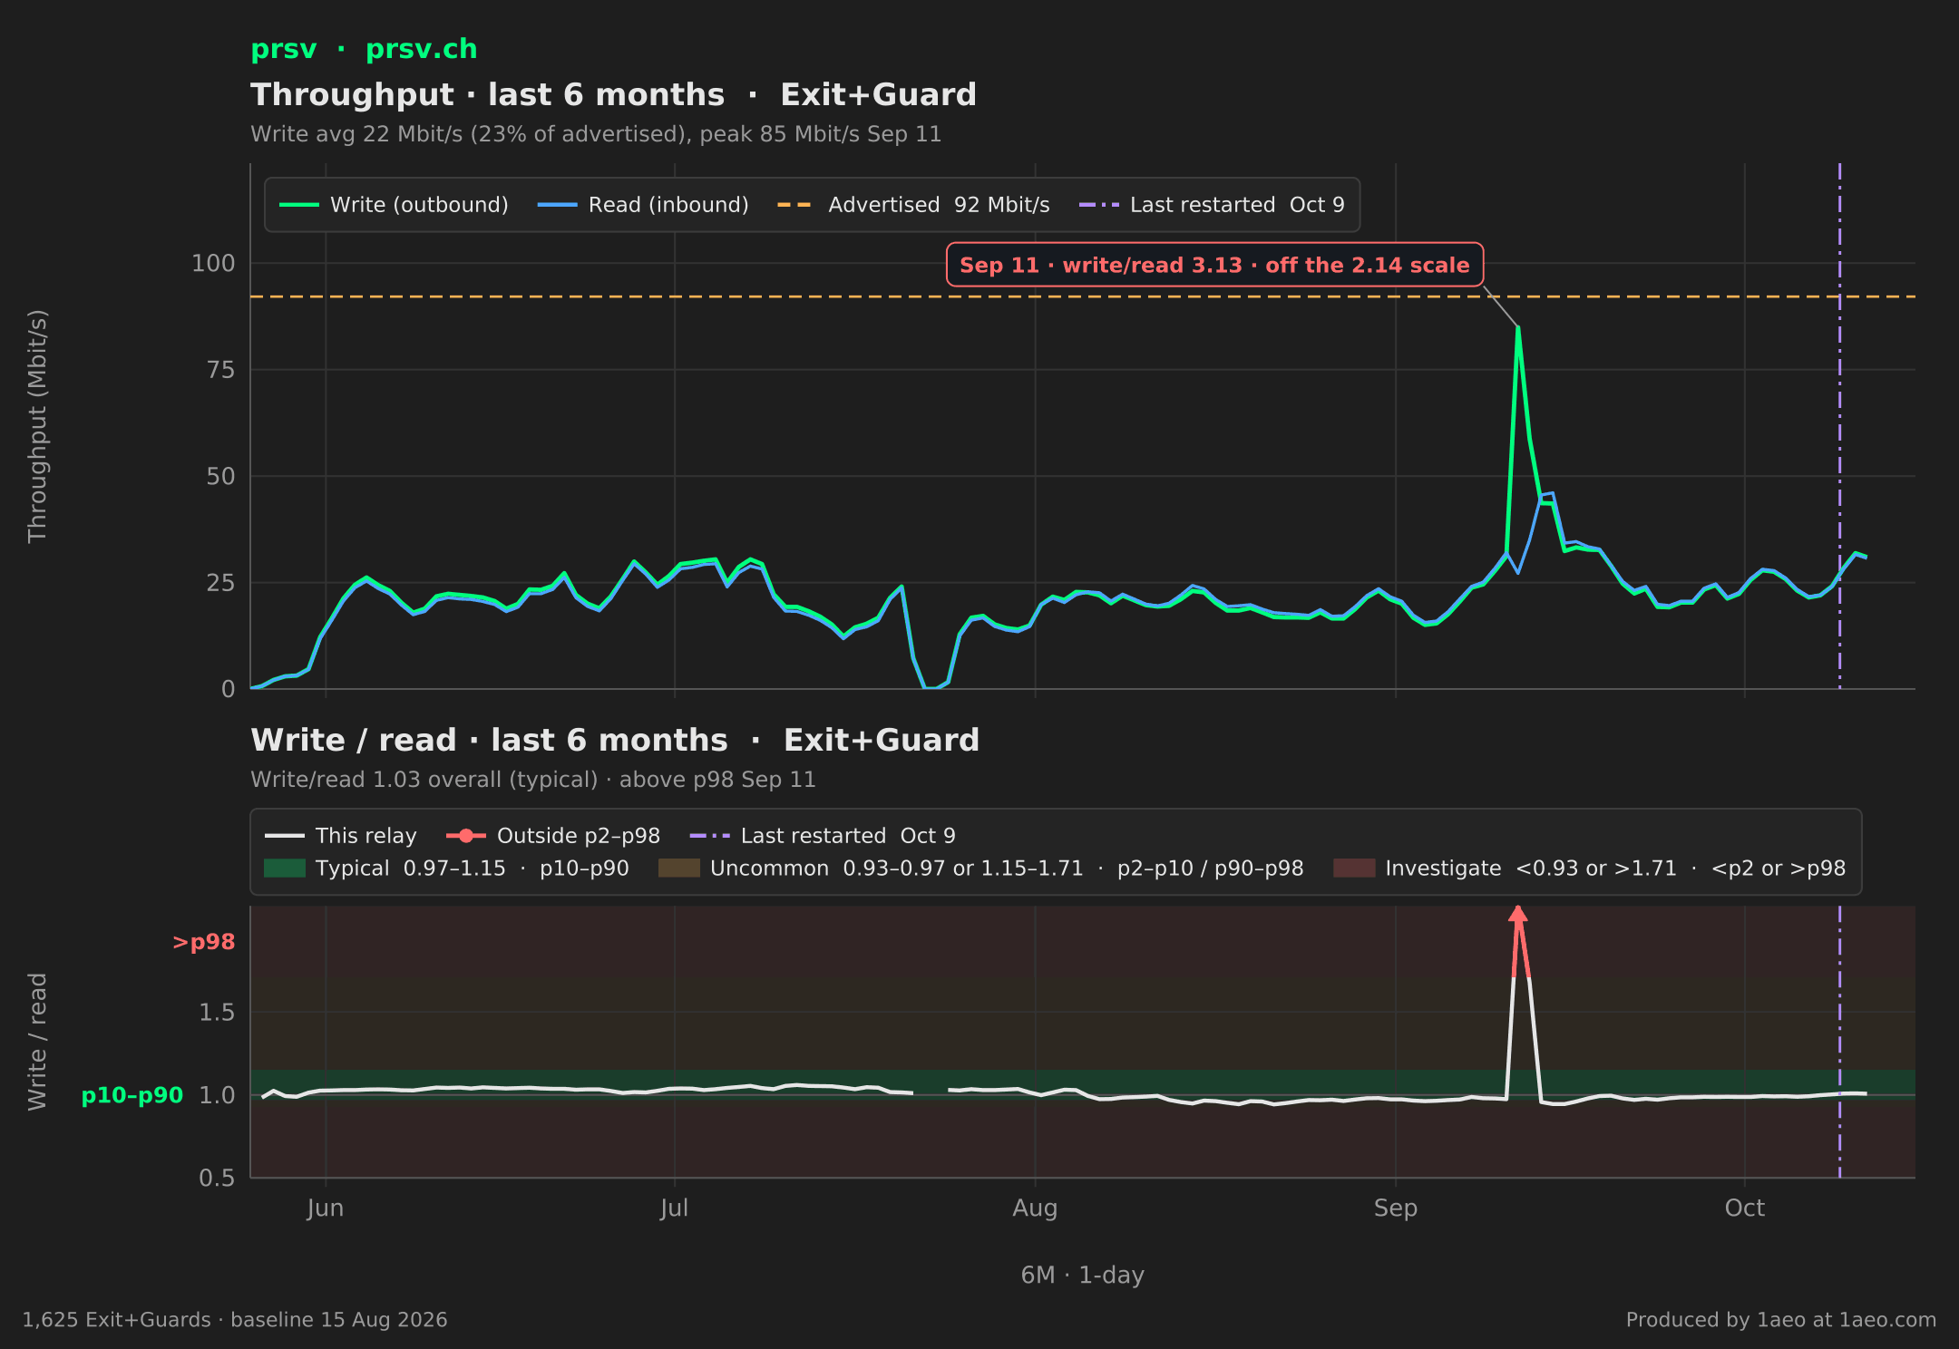
Task: Click the Uncommon brown color swatch
Action: (679, 869)
